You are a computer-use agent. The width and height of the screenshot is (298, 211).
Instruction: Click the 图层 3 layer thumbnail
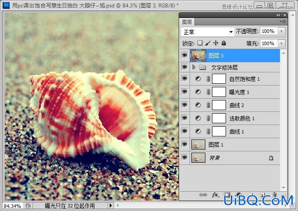click(198, 55)
